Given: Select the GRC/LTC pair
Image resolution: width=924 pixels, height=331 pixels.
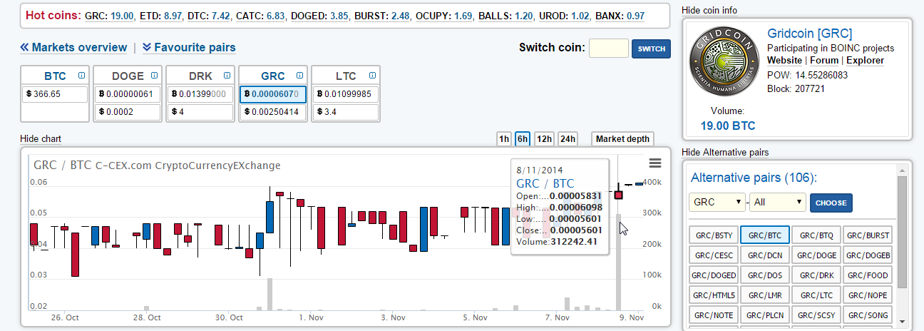Looking at the screenshot, I should coord(816,295).
